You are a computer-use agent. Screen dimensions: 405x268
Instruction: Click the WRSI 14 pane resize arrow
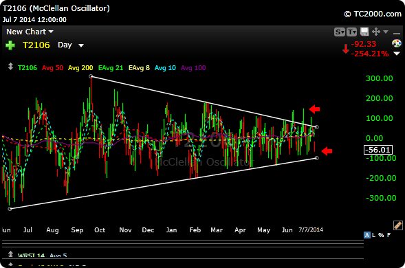[10, 254]
